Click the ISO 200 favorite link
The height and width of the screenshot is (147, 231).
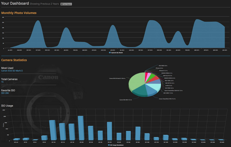pos(5,93)
